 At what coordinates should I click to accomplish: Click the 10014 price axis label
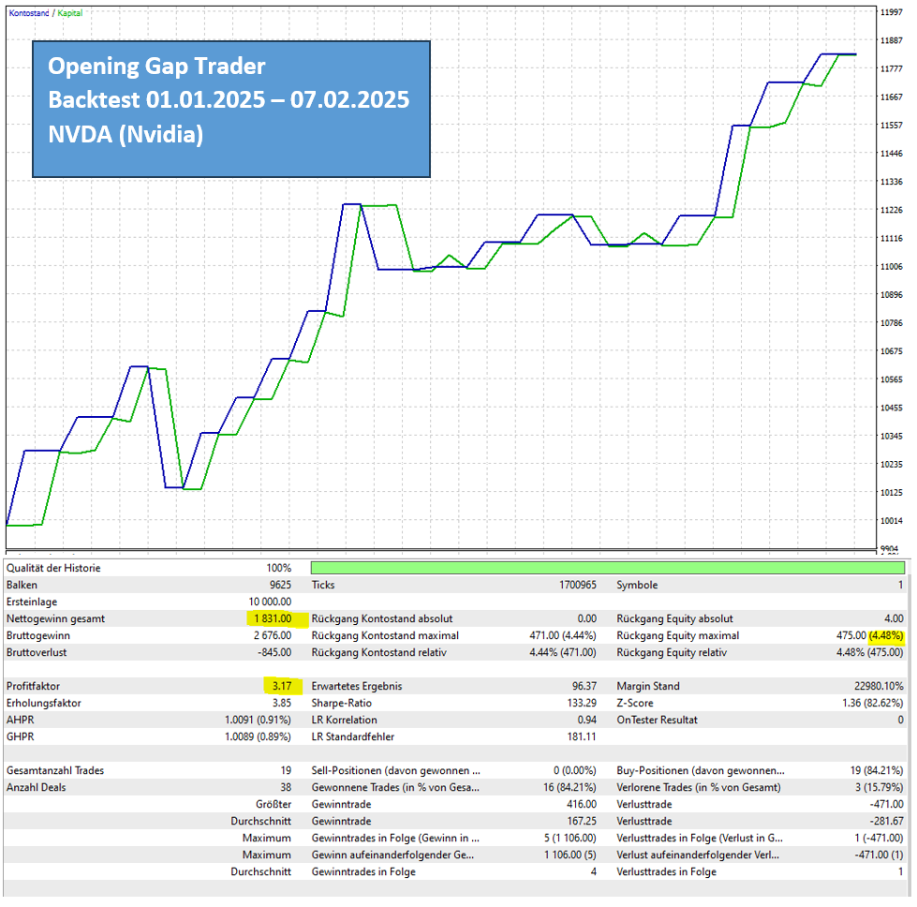(x=892, y=521)
